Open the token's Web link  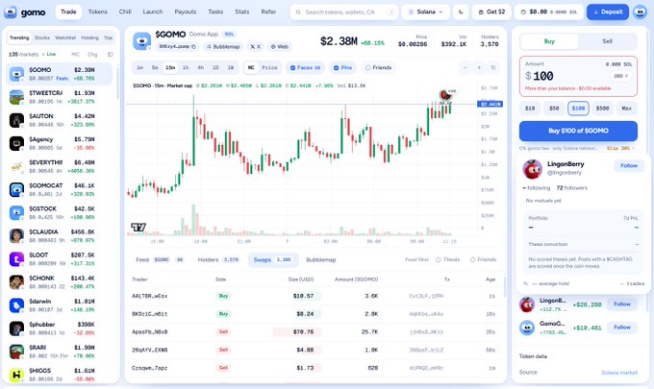coord(280,47)
